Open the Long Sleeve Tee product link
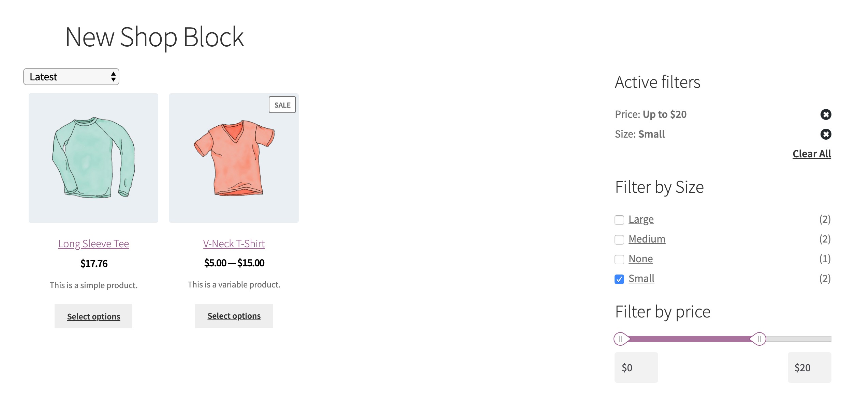 (x=93, y=244)
